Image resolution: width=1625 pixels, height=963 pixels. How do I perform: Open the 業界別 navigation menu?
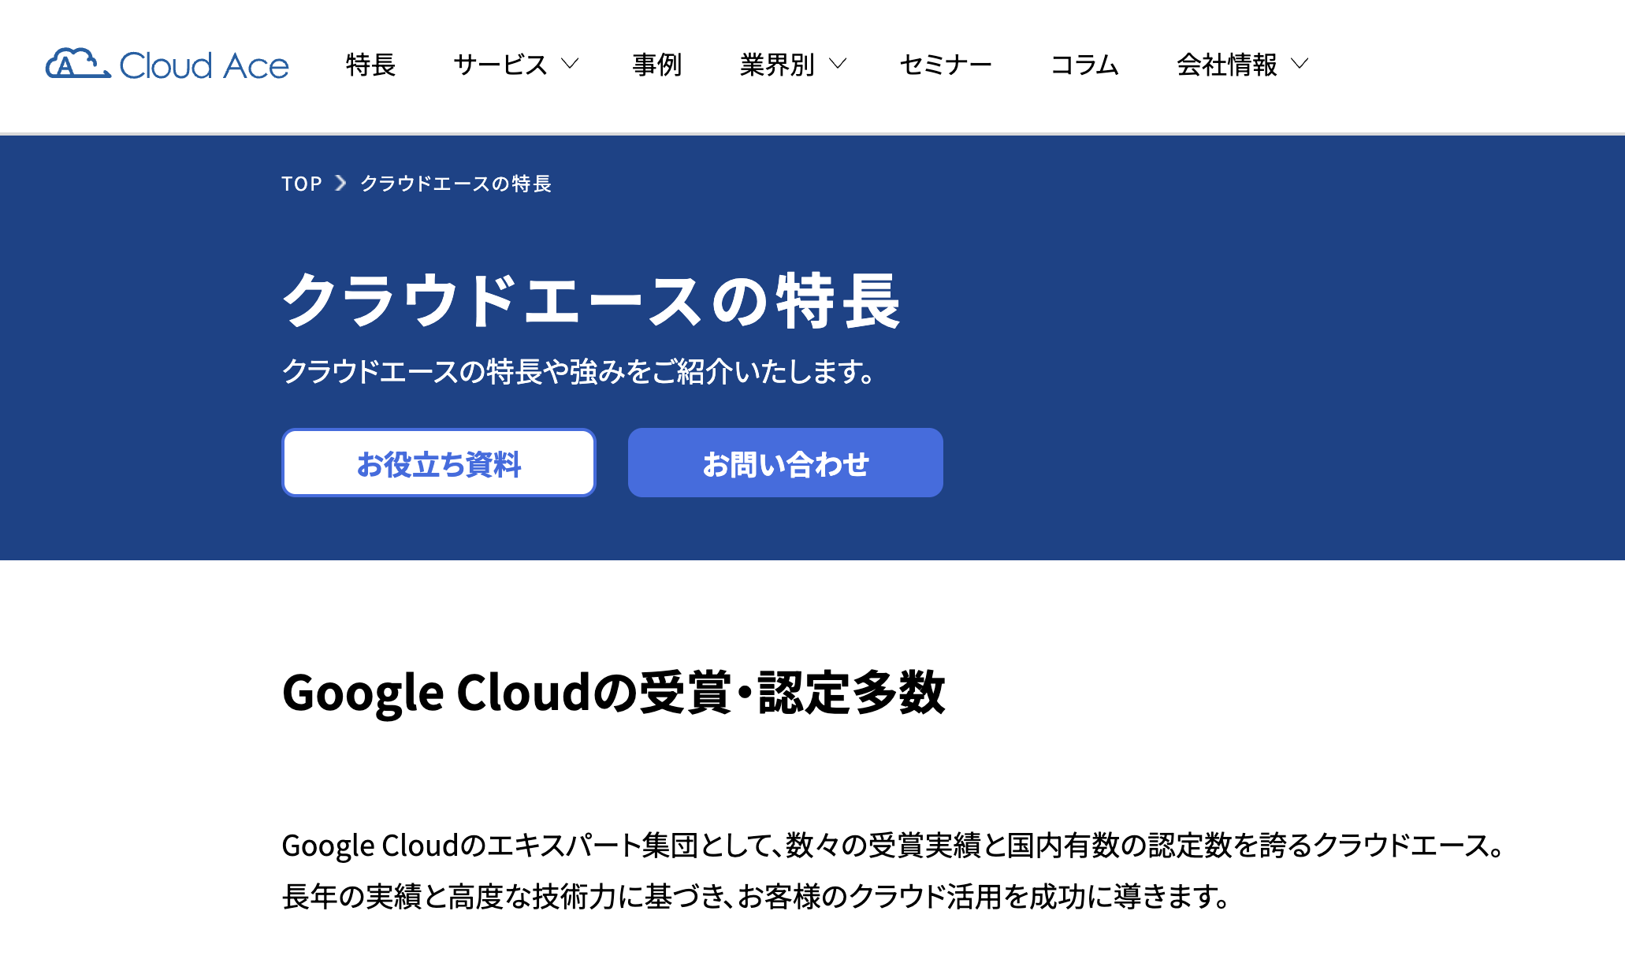(777, 65)
